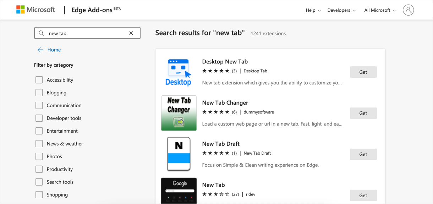
Task: Open the New Tab Draft title link
Action: tap(221, 144)
